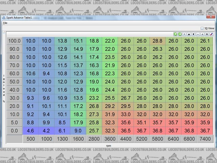Click the 28.8 cell in top row
This screenshot has width=217, height=163.
pos(157,41)
